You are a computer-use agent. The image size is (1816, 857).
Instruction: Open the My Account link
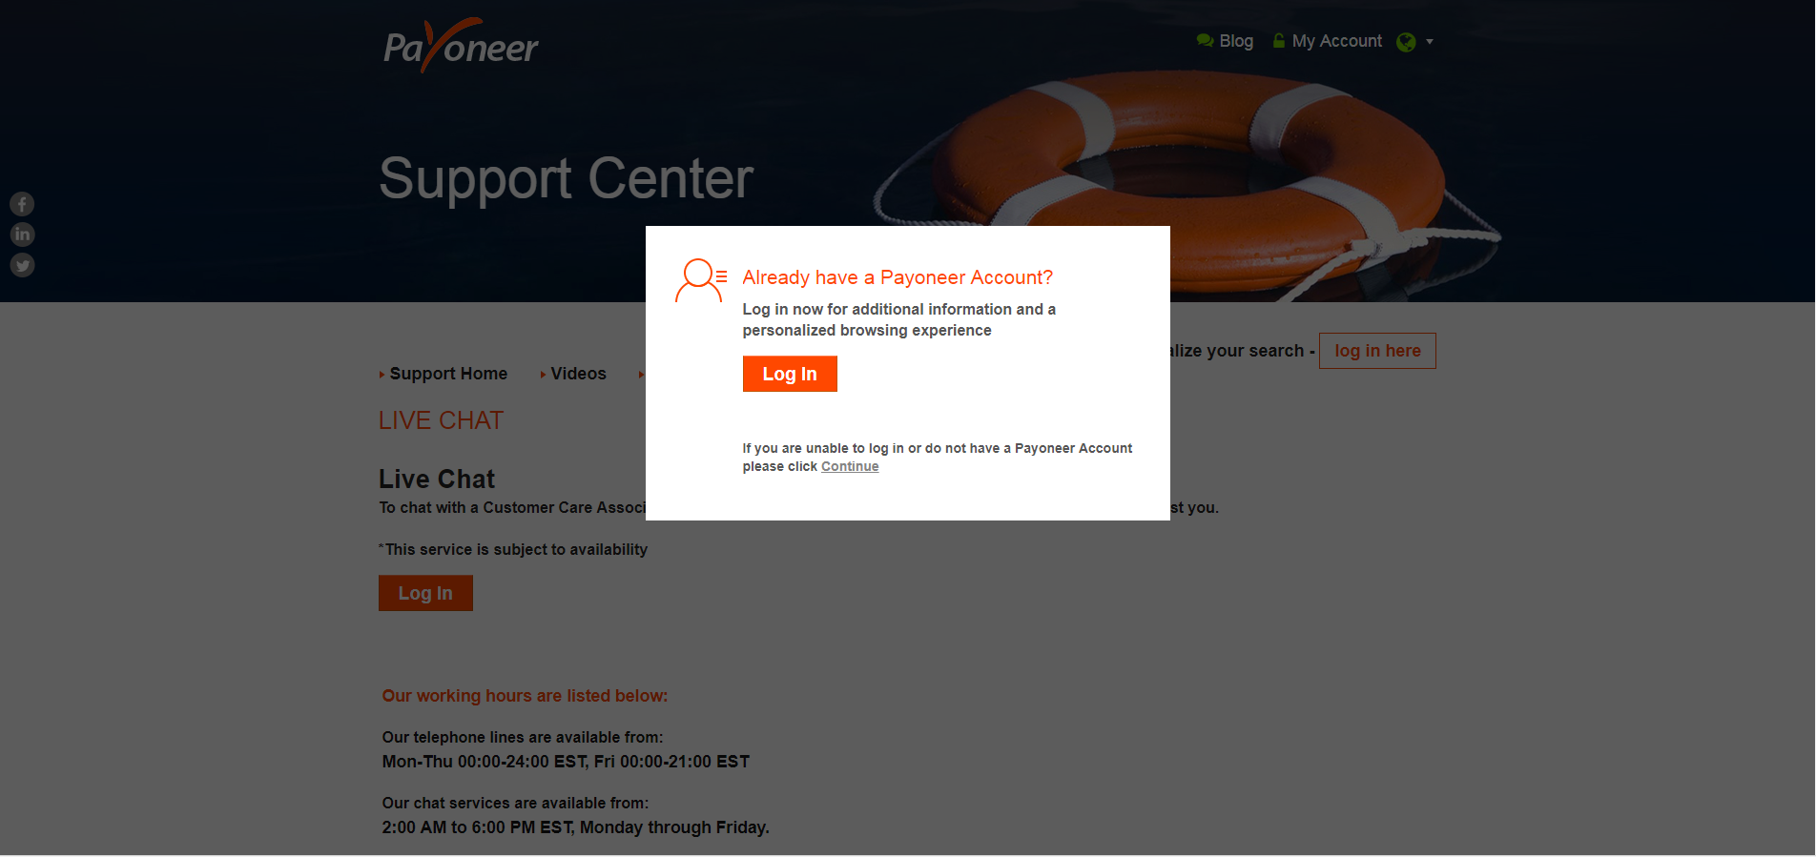(1336, 41)
